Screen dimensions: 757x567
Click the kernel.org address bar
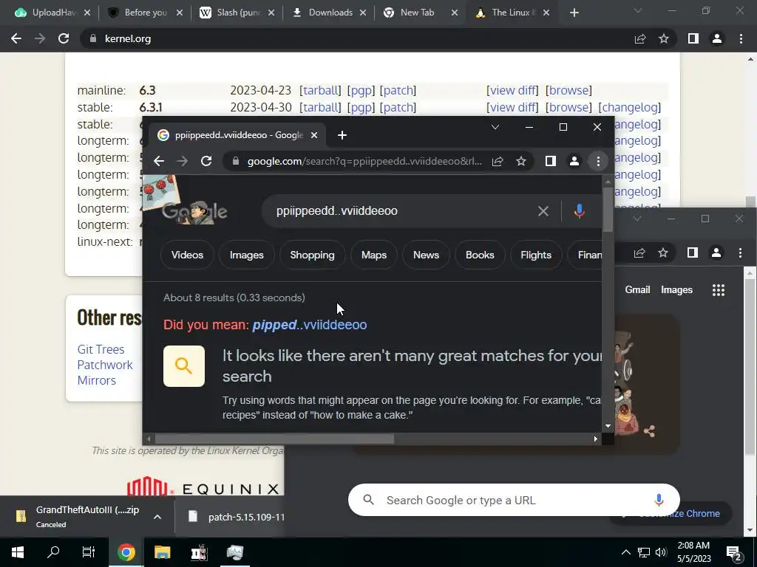pyautogui.click(x=356, y=38)
